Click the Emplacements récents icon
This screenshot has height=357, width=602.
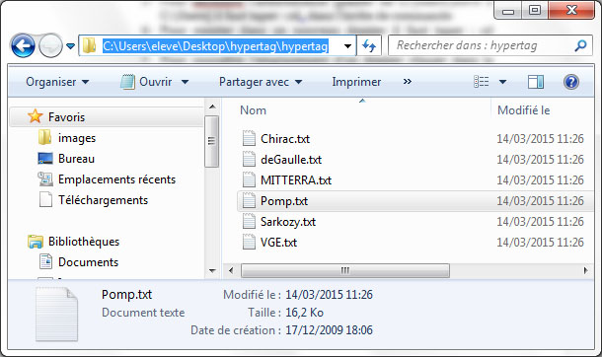tap(45, 179)
